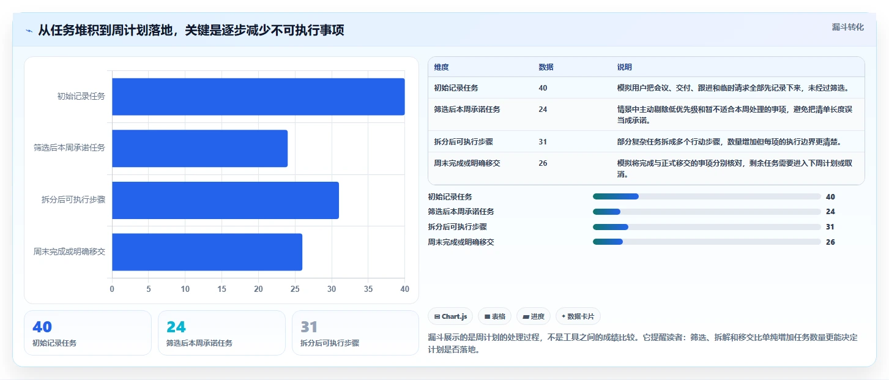Click the 初始记录任务 bar in chart
Image resolution: width=889 pixels, height=380 pixels.
pyautogui.click(x=258, y=97)
